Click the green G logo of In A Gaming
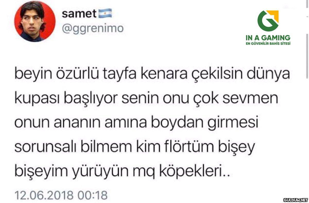Image resolution: width=309 pixels, height=203 pixels. point(268,21)
